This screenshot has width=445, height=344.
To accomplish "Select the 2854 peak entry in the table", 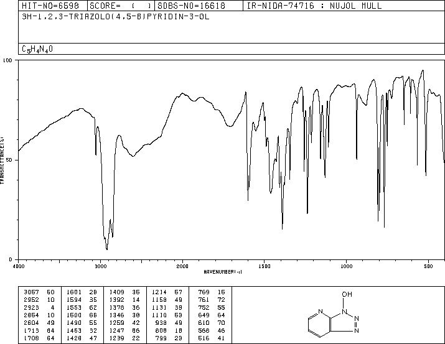I will click(39, 315).
